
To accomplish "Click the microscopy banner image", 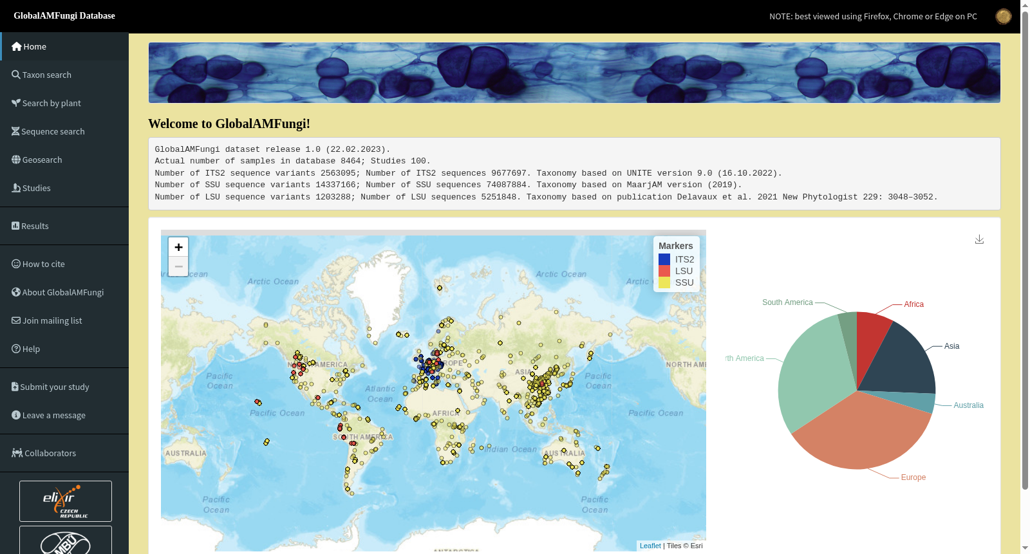I will (574, 73).
